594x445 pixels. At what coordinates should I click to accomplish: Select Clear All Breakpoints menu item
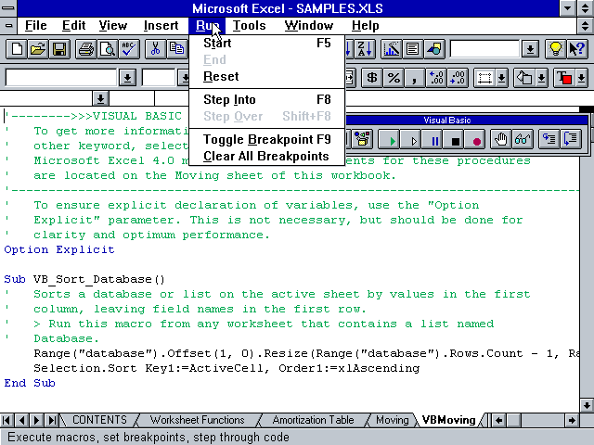(265, 156)
